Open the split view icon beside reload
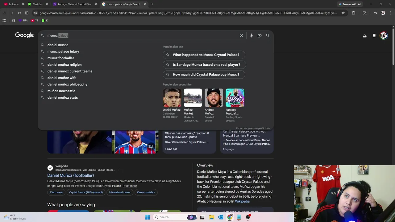The height and width of the screenshot is (222, 395). pyautogui.click(x=27, y=13)
